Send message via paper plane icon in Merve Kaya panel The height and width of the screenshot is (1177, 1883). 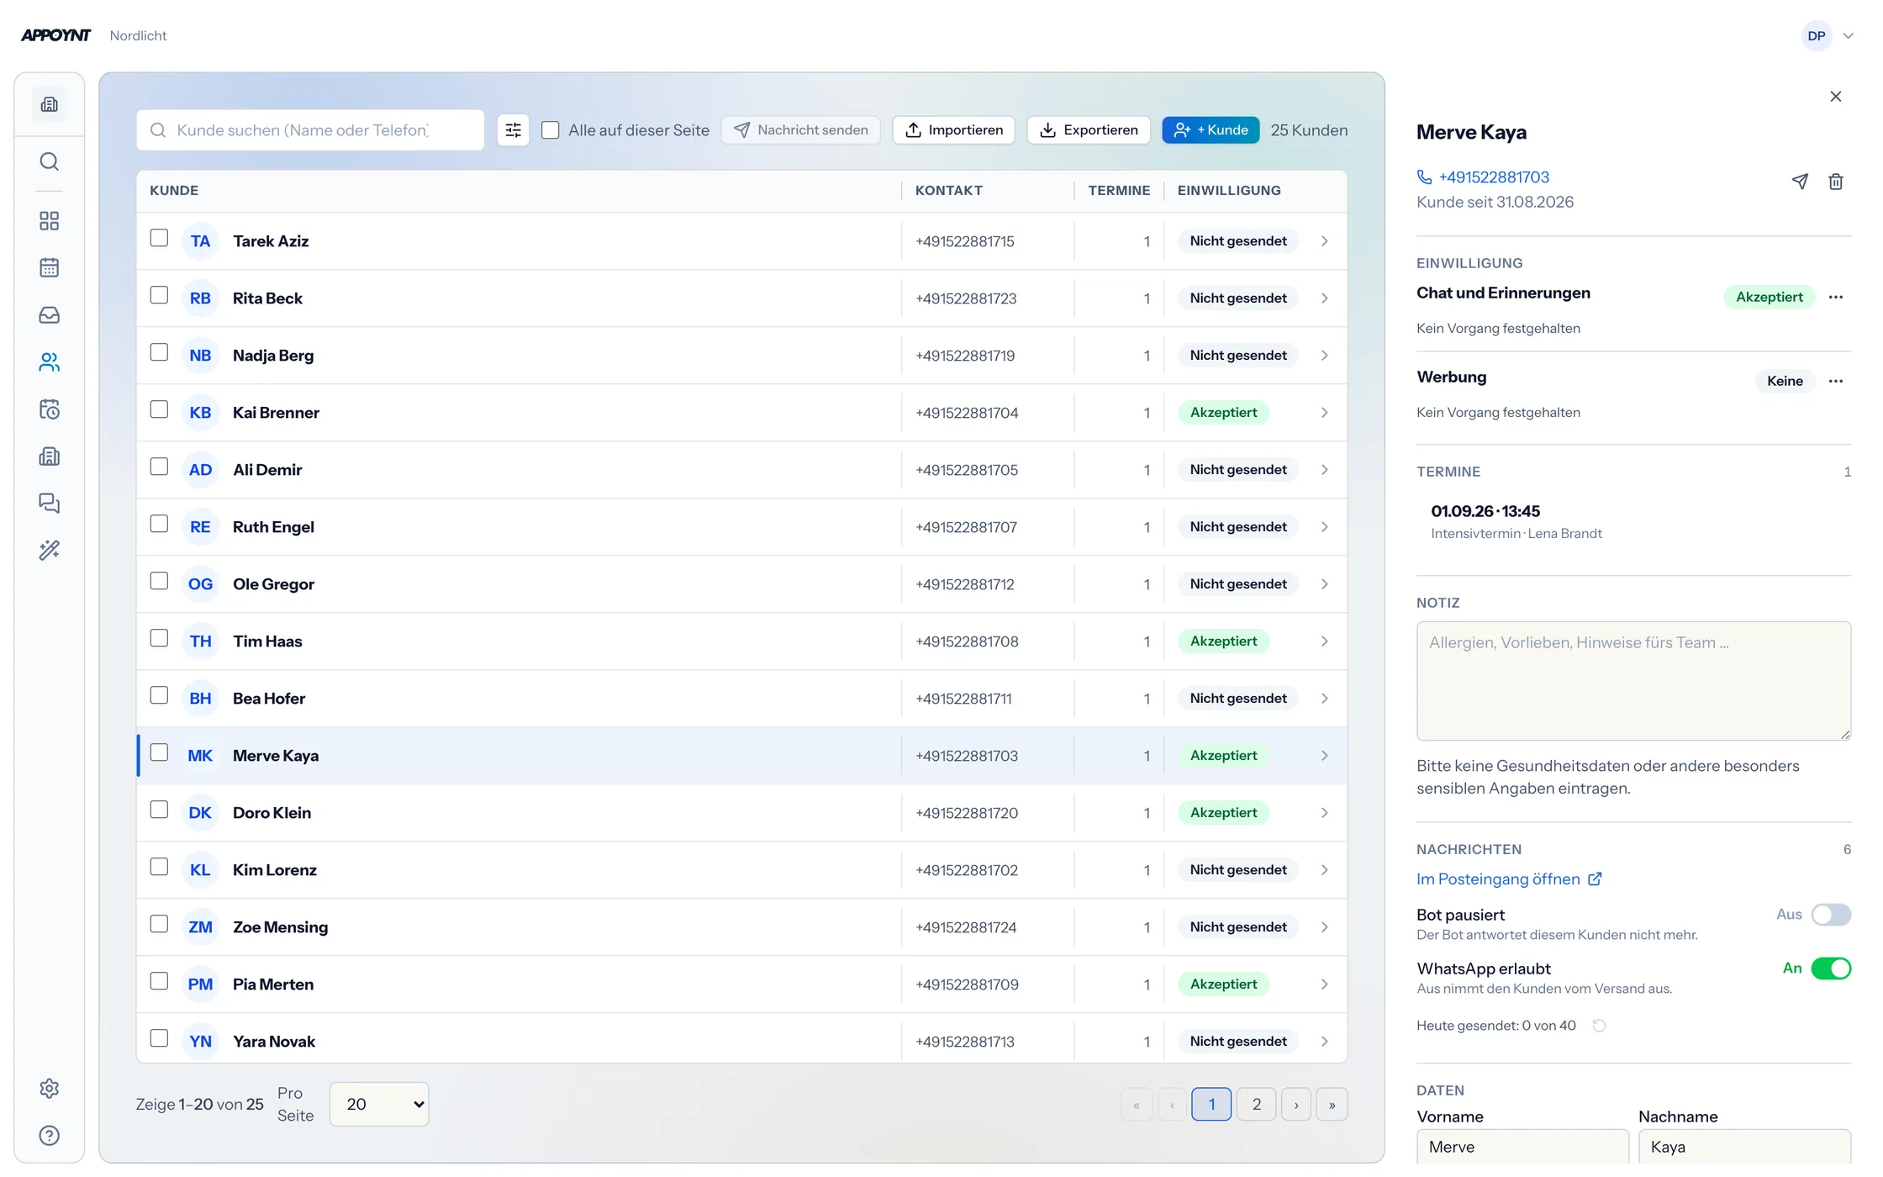[x=1800, y=182]
